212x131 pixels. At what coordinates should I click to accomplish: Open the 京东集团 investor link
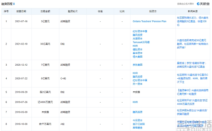[x=137, y=65]
